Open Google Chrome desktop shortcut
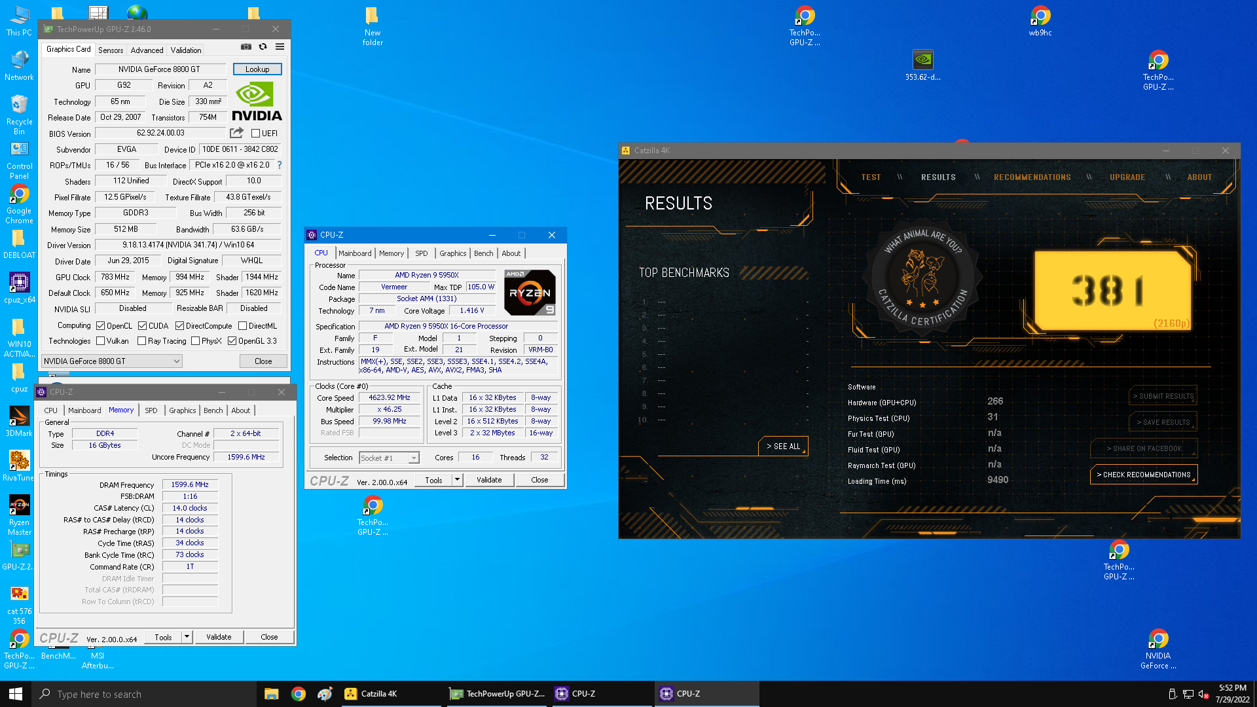Image resolution: width=1257 pixels, height=707 pixels. click(19, 204)
